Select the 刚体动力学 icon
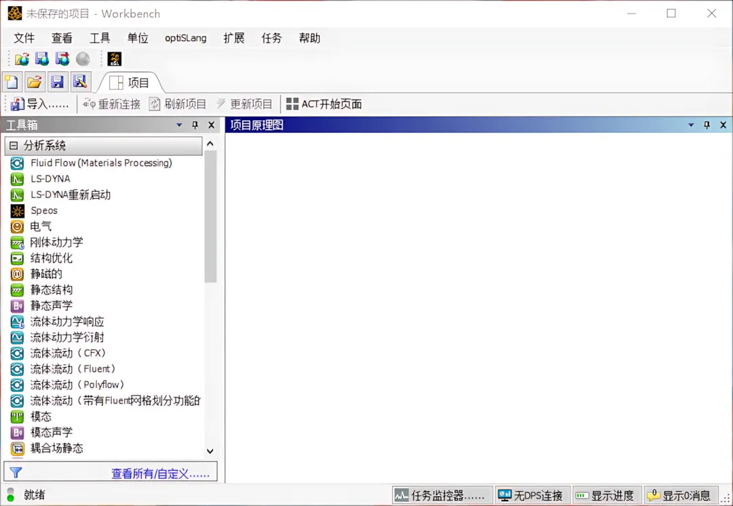The height and width of the screenshot is (506, 733). coord(17,243)
